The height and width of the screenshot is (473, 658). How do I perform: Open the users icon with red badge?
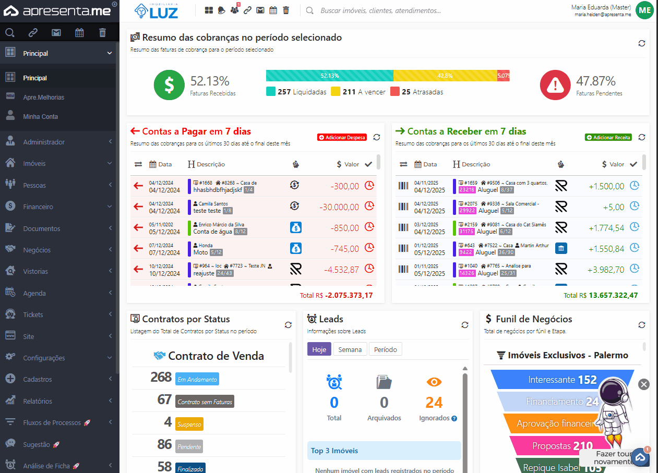(234, 10)
